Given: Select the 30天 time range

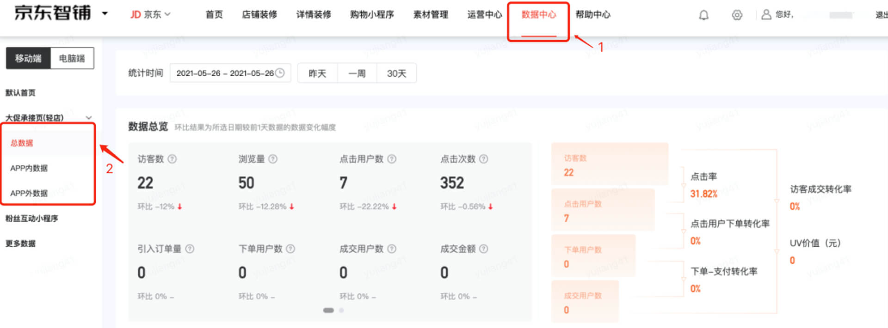Looking at the screenshot, I should point(396,73).
